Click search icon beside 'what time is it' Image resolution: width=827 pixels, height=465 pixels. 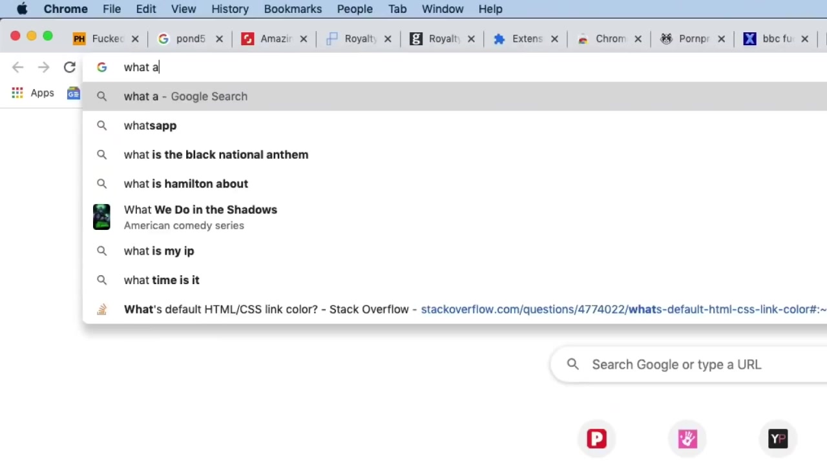[101, 280]
